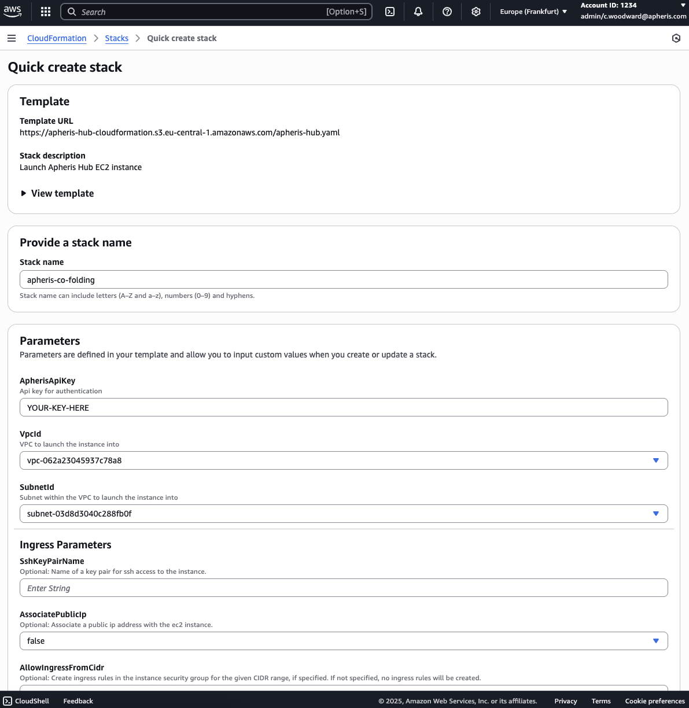The width and height of the screenshot is (689, 708).
Task: Open the services grid menu
Action: point(46,12)
